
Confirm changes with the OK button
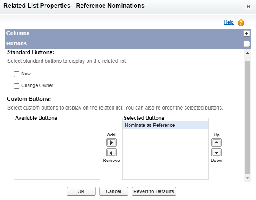[x=81, y=191]
